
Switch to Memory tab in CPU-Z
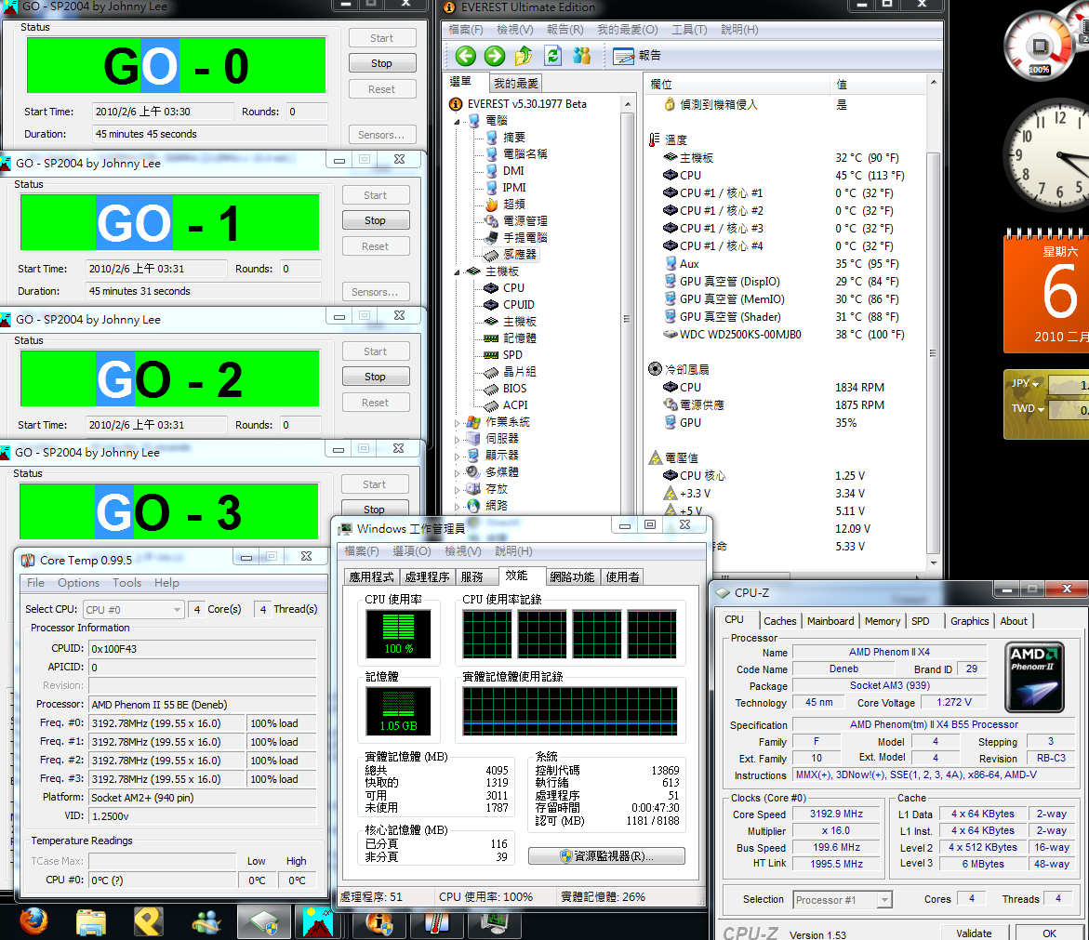[882, 621]
